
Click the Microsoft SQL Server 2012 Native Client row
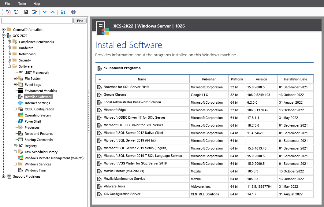[204, 133]
